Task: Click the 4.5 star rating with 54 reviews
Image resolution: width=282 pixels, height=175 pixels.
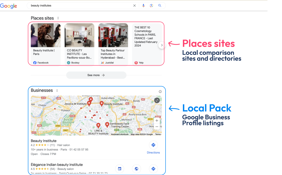Action: point(43,169)
